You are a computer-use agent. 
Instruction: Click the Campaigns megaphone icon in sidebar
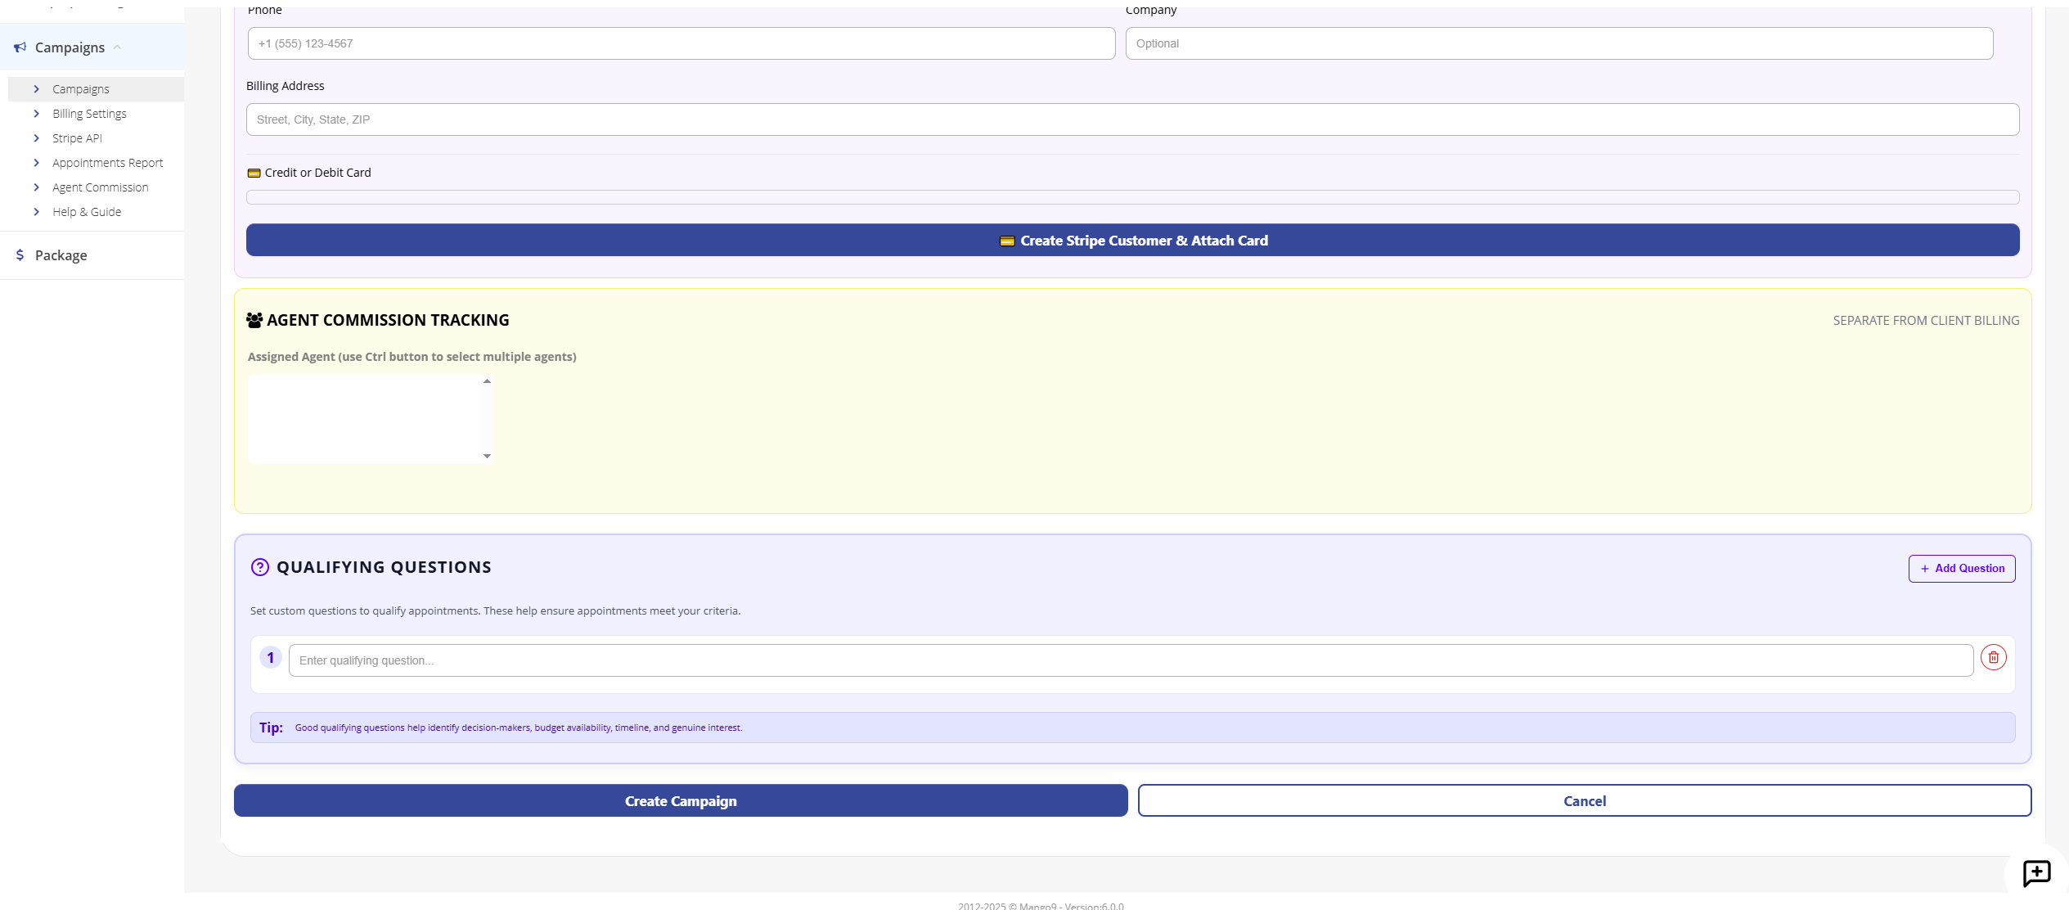pos(20,47)
